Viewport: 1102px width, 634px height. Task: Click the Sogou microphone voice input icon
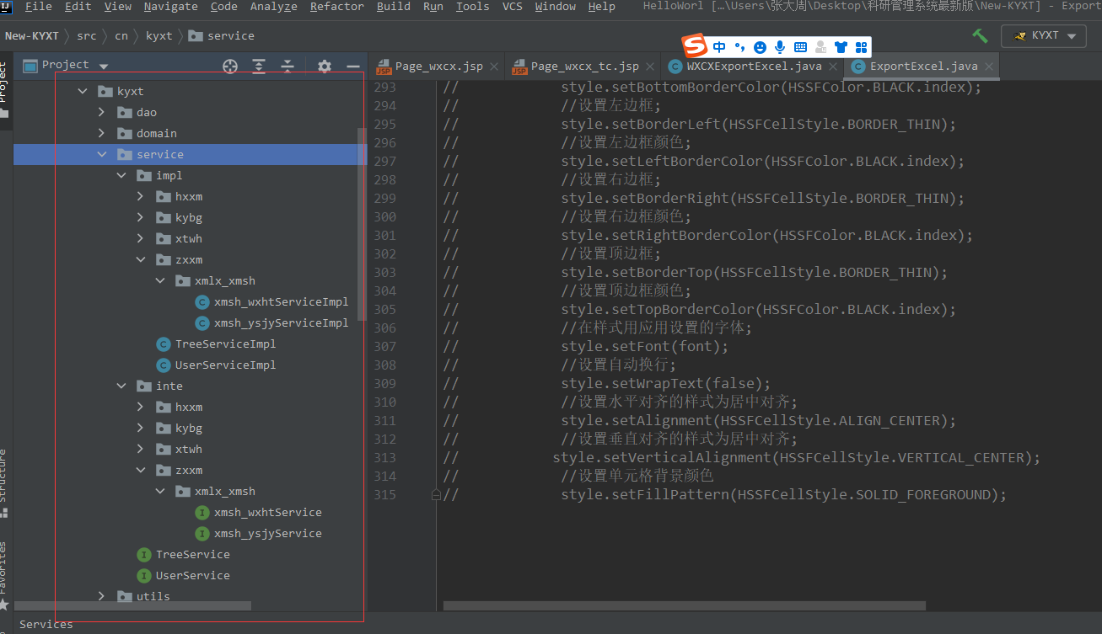click(781, 47)
